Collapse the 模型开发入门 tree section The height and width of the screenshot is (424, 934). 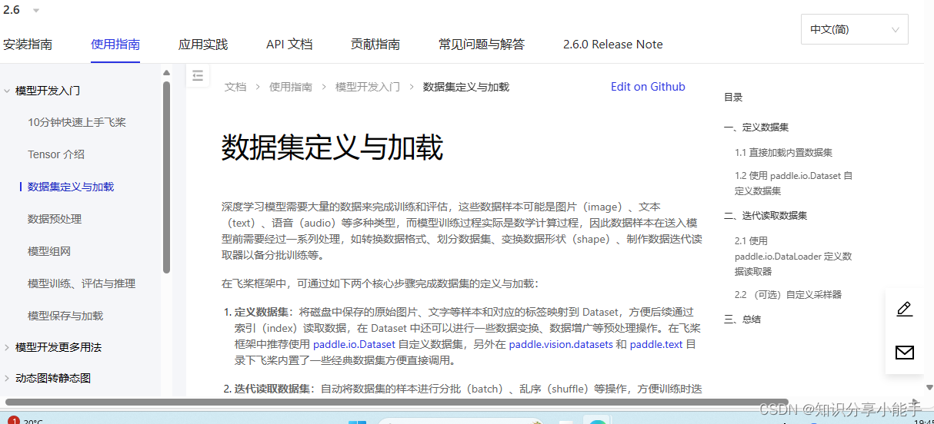tap(7, 91)
